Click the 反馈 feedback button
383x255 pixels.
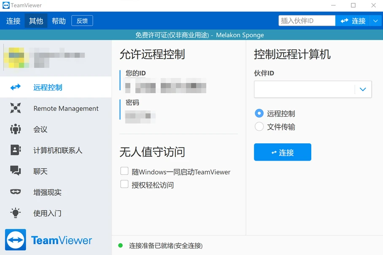pyautogui.click(x=82, y=21)
